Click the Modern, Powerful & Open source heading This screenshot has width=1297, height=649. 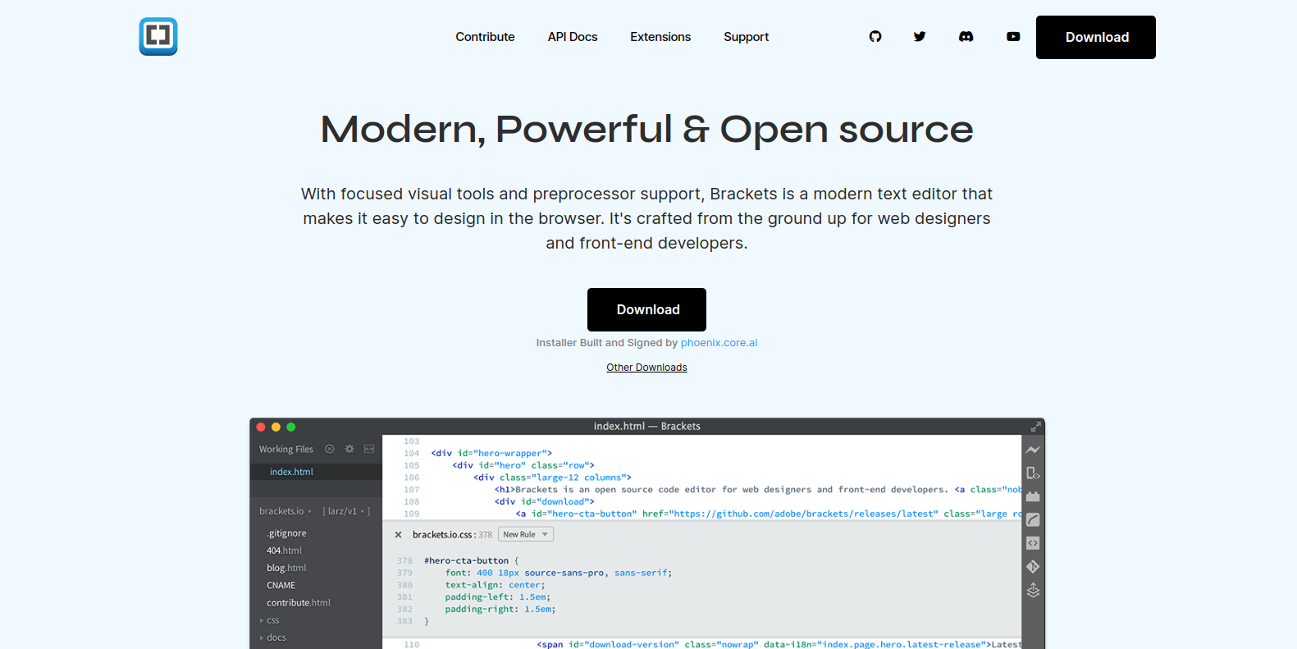[646, 130]
